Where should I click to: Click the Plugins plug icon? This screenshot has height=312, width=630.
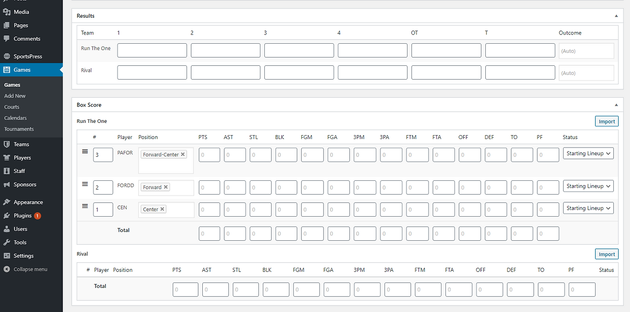(x=7, y=216)
